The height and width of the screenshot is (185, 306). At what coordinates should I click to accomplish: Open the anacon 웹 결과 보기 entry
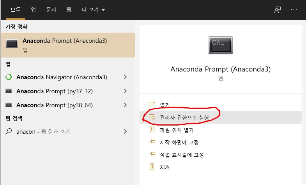(43, 132)
